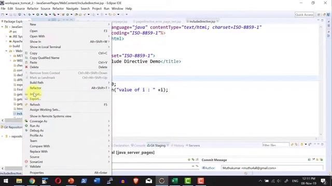The height and width of the screenshot is (186, 332).
Task: Expand the repository node in Git Repositories
Action: (2, 136)
